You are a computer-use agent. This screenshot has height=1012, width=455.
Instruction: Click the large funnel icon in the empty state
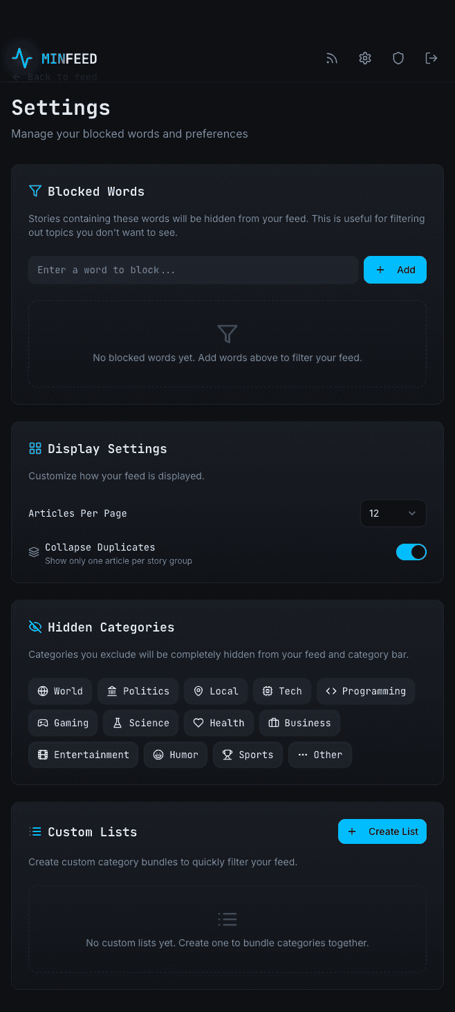228,333
